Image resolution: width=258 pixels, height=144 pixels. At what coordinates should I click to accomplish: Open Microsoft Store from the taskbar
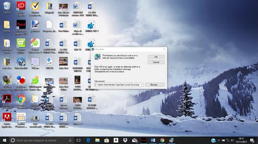107,140
